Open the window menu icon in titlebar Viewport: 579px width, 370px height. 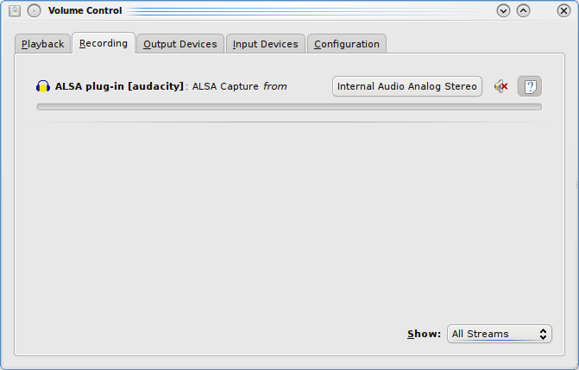[15, 10]
